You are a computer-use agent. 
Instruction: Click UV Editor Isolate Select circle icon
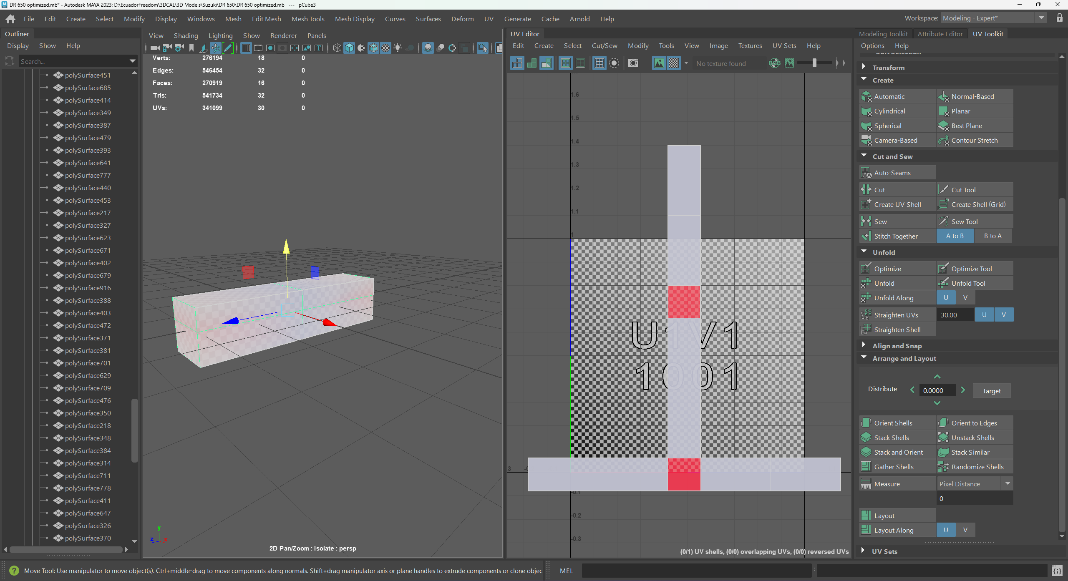coord(614,63)
